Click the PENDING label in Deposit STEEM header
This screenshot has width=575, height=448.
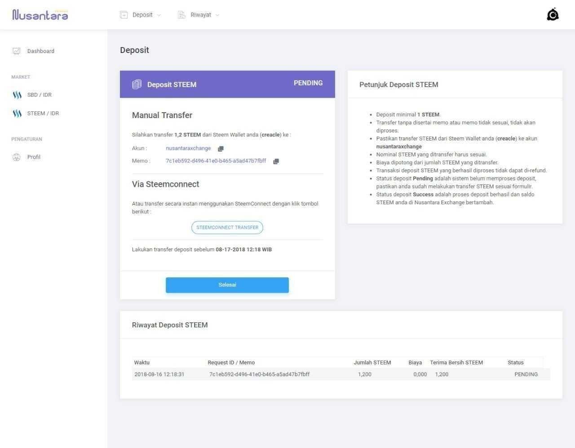tap(308, 83)
